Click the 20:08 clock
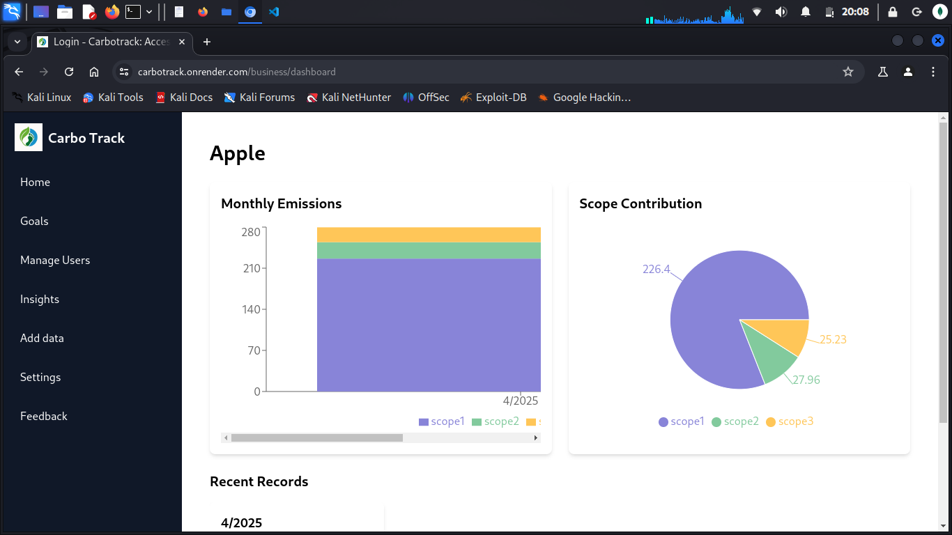The image size is (952, 535). pos(855,12)
